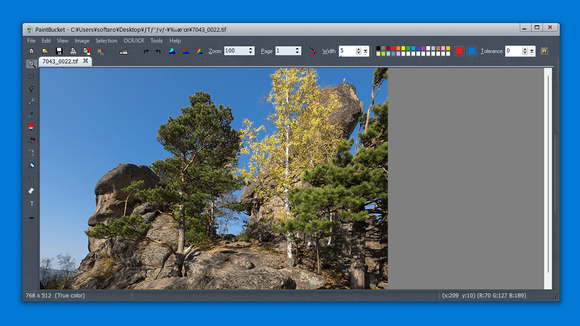Viewport: 580px width, 326px height.
Task: Pick the orange palette swatch
Action: click(x=398, y=48)
